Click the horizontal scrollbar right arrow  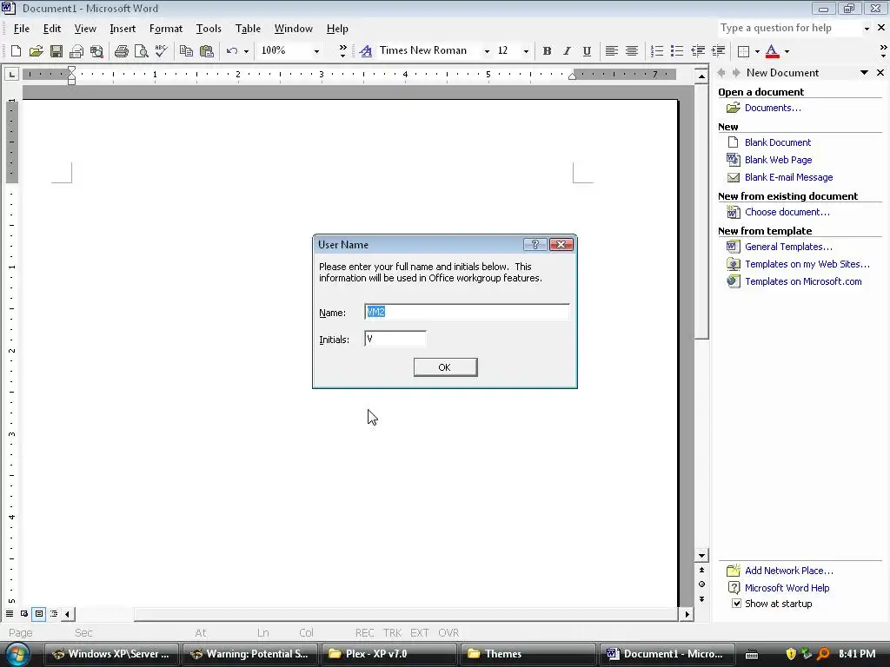point(687,614)
